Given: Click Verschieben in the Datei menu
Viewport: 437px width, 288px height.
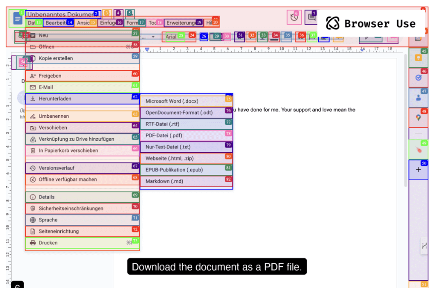Looking at the screenshot, I should [82, 128].
